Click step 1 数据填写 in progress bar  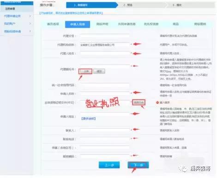92,5
